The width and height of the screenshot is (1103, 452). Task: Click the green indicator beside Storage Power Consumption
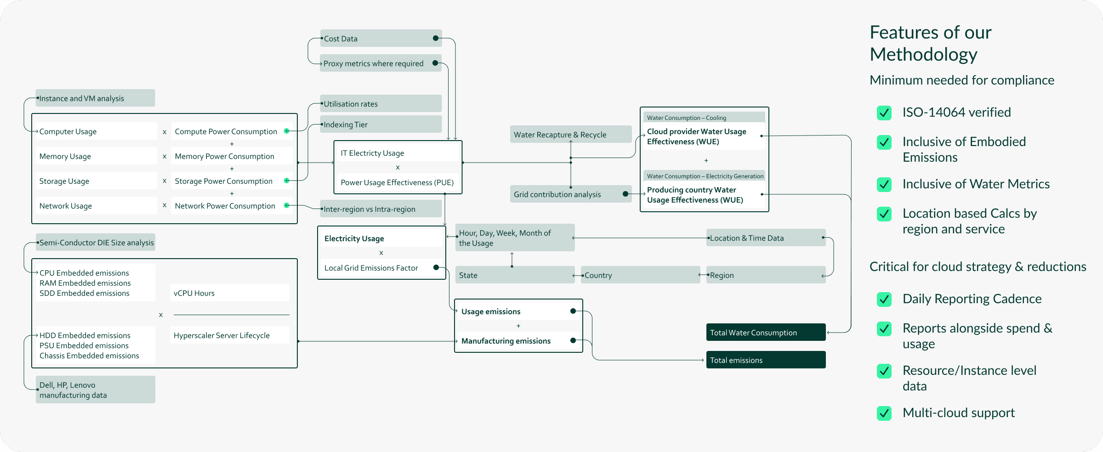point(287,181)
